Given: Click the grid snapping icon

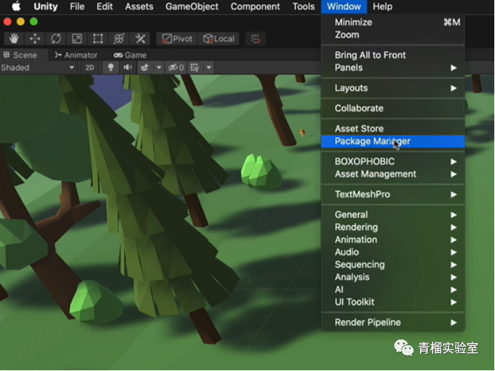Looking at the screenshot, I should click(x=256, y=39).
